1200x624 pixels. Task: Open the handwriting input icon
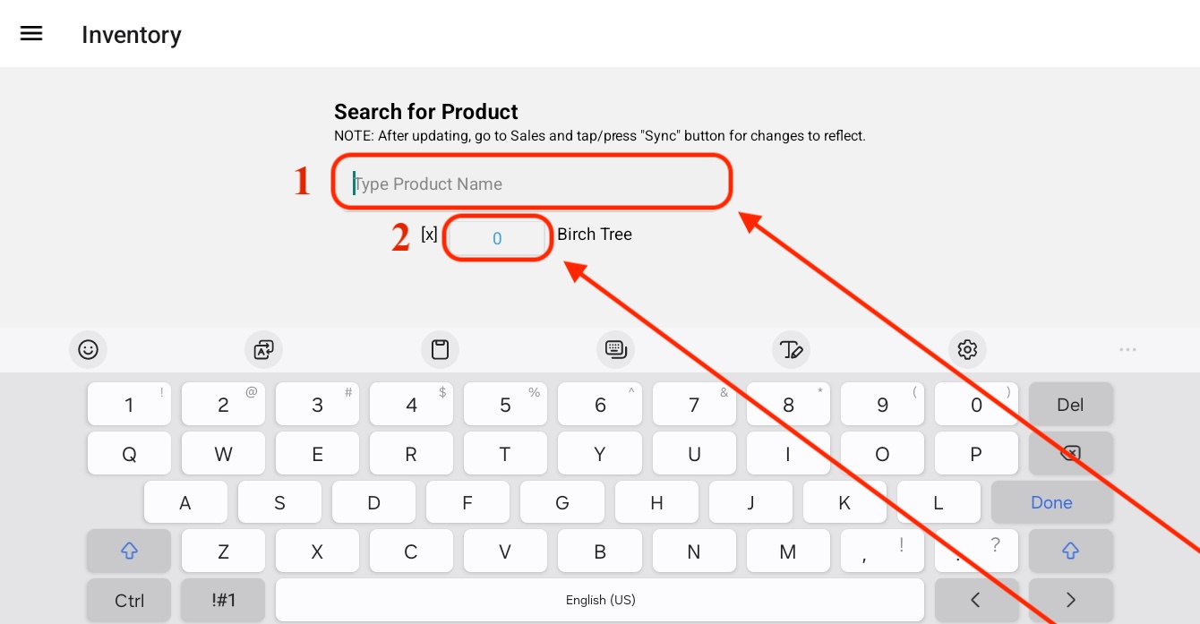tap(791, 349)
